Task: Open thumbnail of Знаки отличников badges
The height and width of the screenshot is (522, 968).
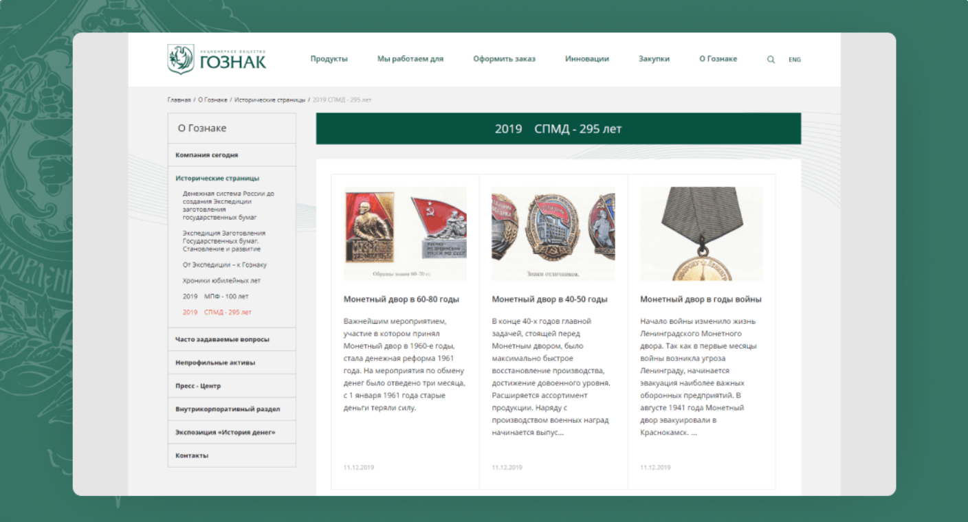Action: tap(553, 234)
